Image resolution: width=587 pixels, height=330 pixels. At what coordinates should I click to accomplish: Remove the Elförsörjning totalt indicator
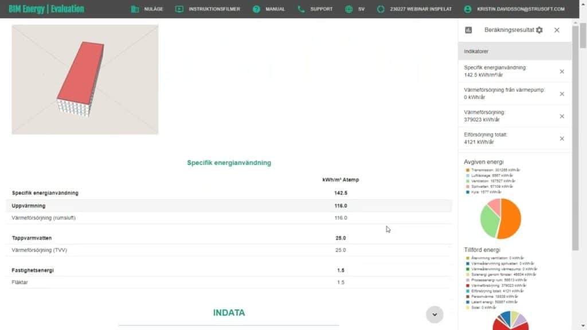(562, 139)
